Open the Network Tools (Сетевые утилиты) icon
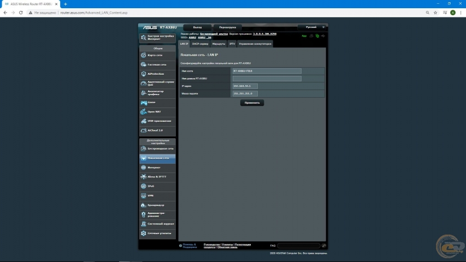Viewport: 466px width, 262px height. (144, 233)
